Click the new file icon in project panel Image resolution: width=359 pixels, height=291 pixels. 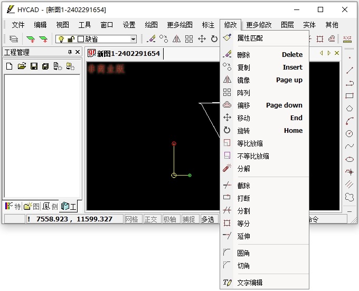point(10,66)
